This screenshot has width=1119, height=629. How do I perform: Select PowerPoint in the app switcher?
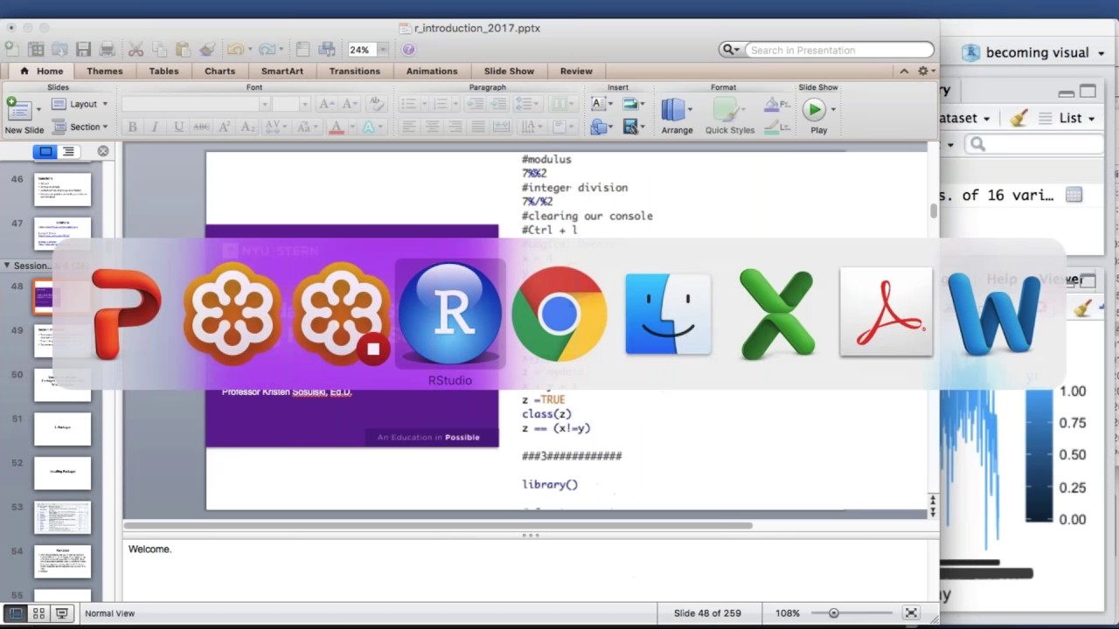coord(127,314)
